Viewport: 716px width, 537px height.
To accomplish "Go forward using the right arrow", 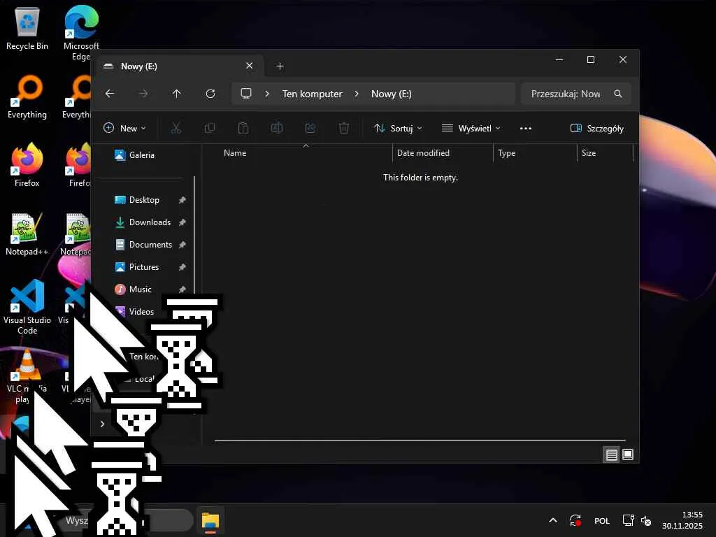I will pos(143,94).
